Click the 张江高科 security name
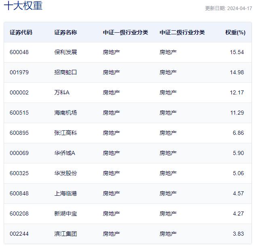The height and width of the screenshot is (247, 256). pyautogui.click(x=66, y=133)
